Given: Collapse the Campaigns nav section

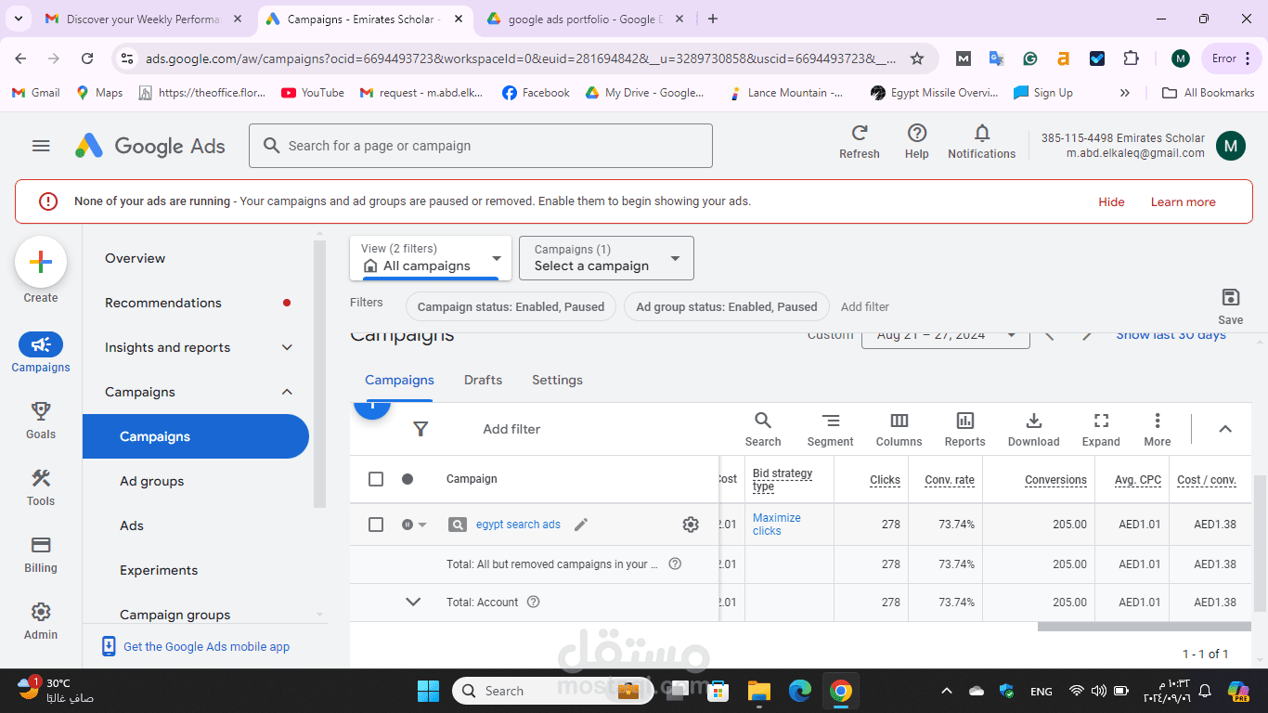Looking at the screenshot, I should click(287, 392).
